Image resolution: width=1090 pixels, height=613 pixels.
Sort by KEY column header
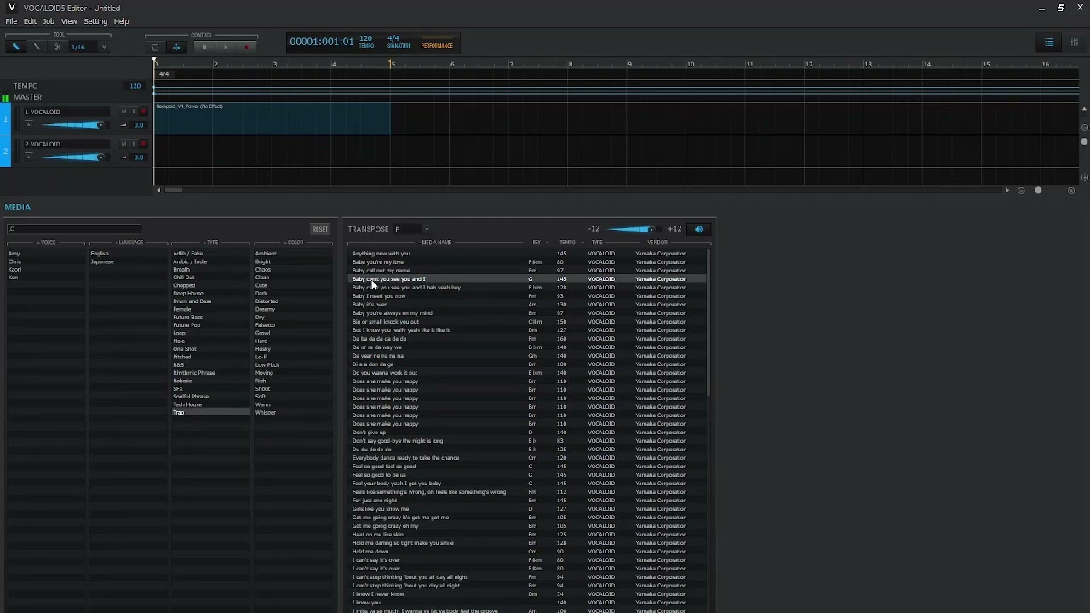[x=536, y=243]
